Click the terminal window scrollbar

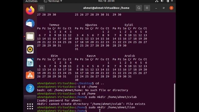click(175, 97)
